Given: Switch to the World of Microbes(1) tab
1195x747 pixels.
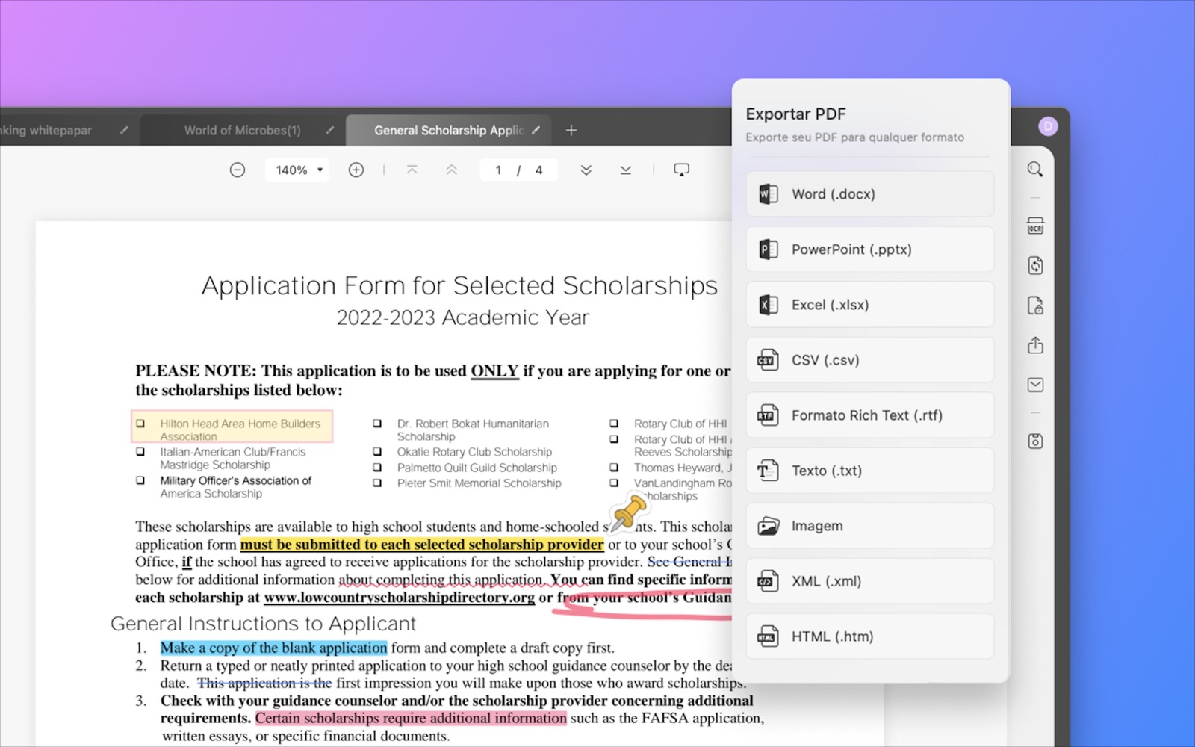Looking at the screenshot, I should click(243, 130).
